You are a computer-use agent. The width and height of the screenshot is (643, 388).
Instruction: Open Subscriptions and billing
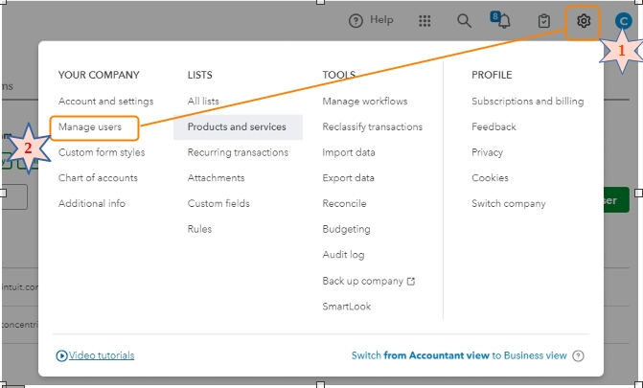click(527, 101)
